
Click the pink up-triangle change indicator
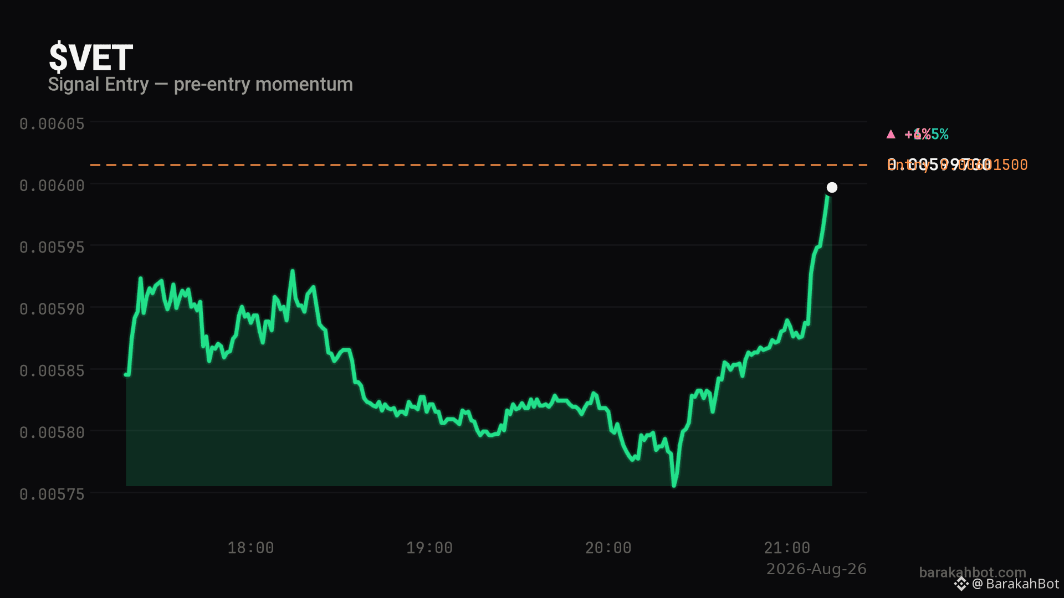tap(891, 134)
